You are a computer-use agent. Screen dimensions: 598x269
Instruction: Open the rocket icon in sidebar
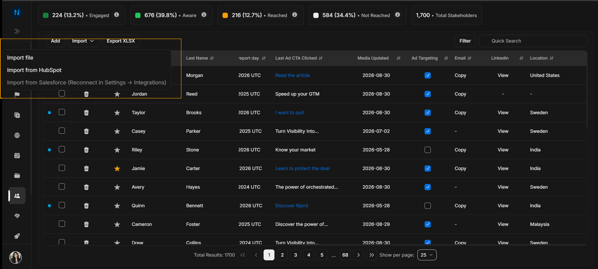point(17,236)
